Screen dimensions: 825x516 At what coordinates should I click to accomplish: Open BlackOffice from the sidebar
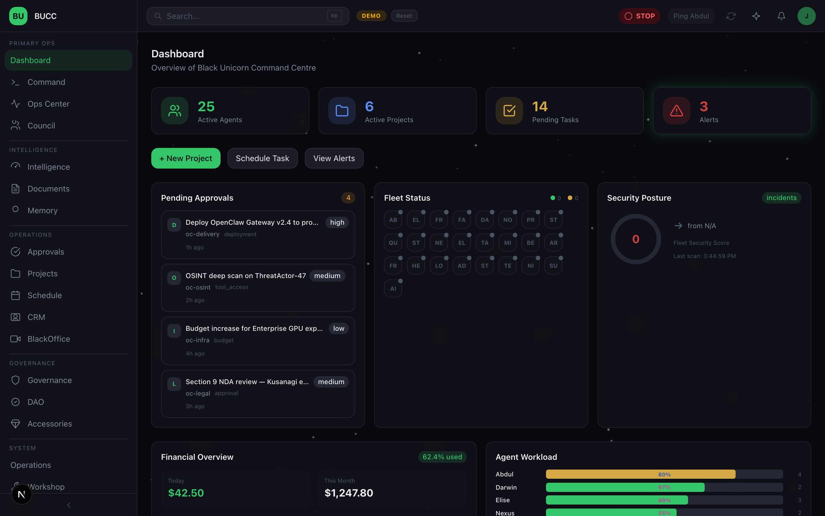point(49,339)
